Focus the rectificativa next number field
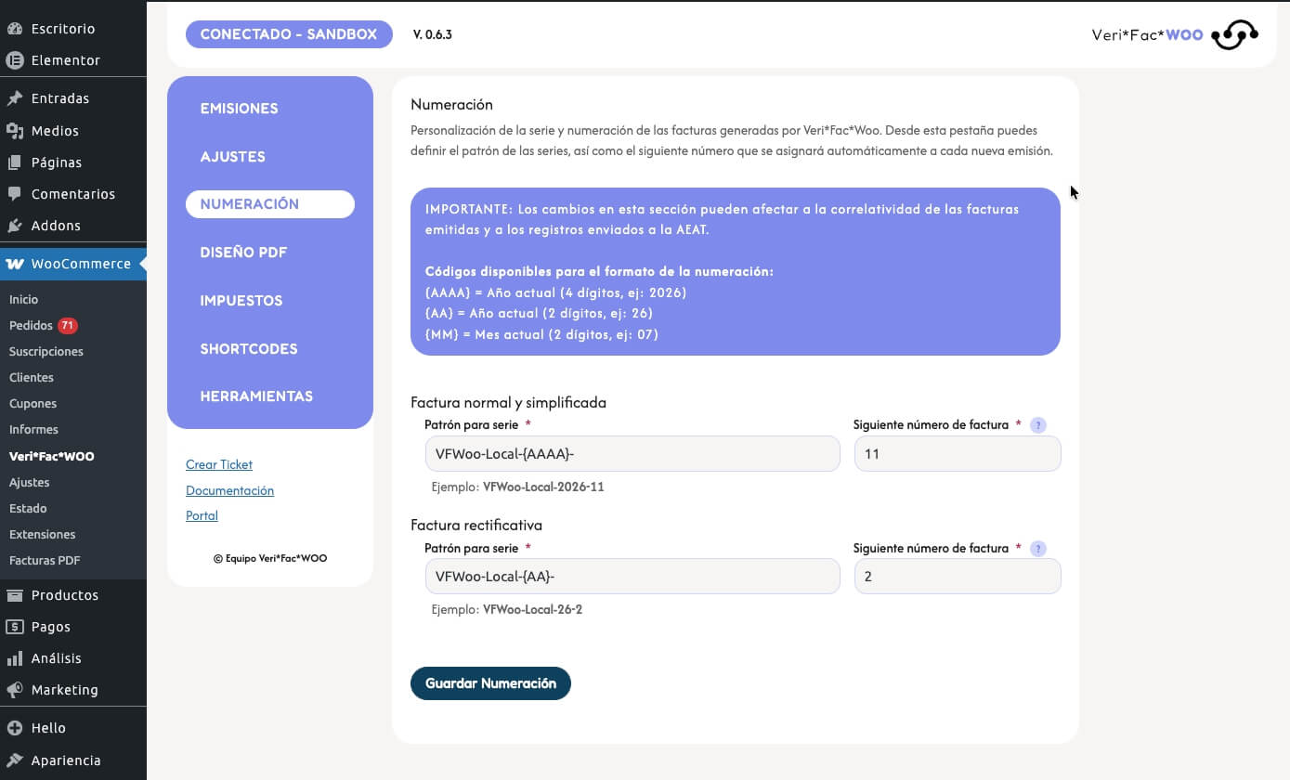Viewport: 1290px width, 780px height. pos(958,577)
